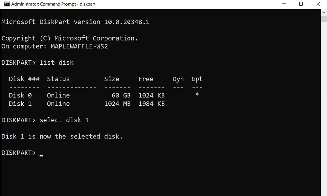
Task: Click the scrollbar up arrow
Action: click(324, 12)
